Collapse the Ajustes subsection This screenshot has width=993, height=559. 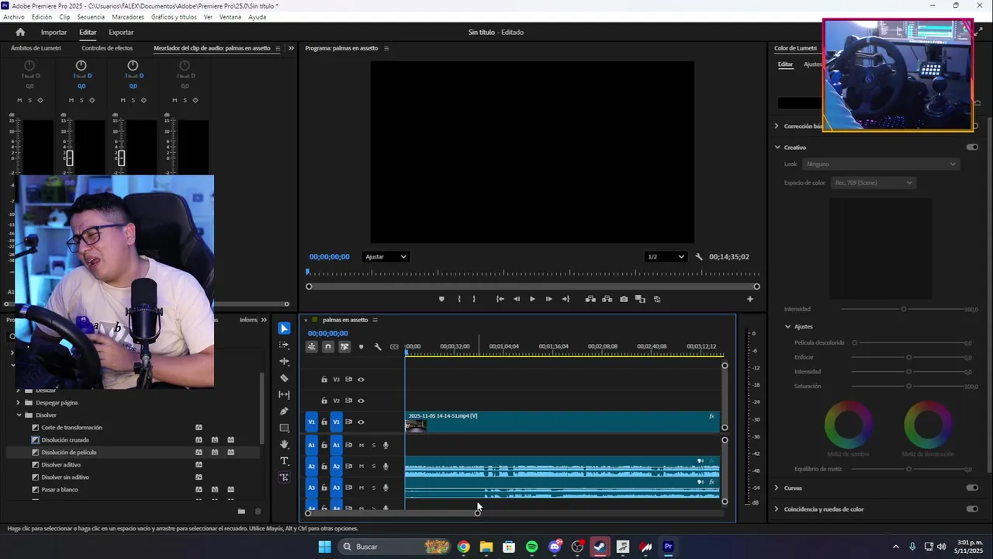787,327
